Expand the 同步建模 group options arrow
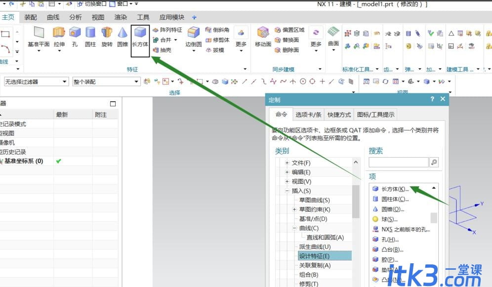Image resolution: width=492 pixels, height=287 pixels. [x=320, y=69]
